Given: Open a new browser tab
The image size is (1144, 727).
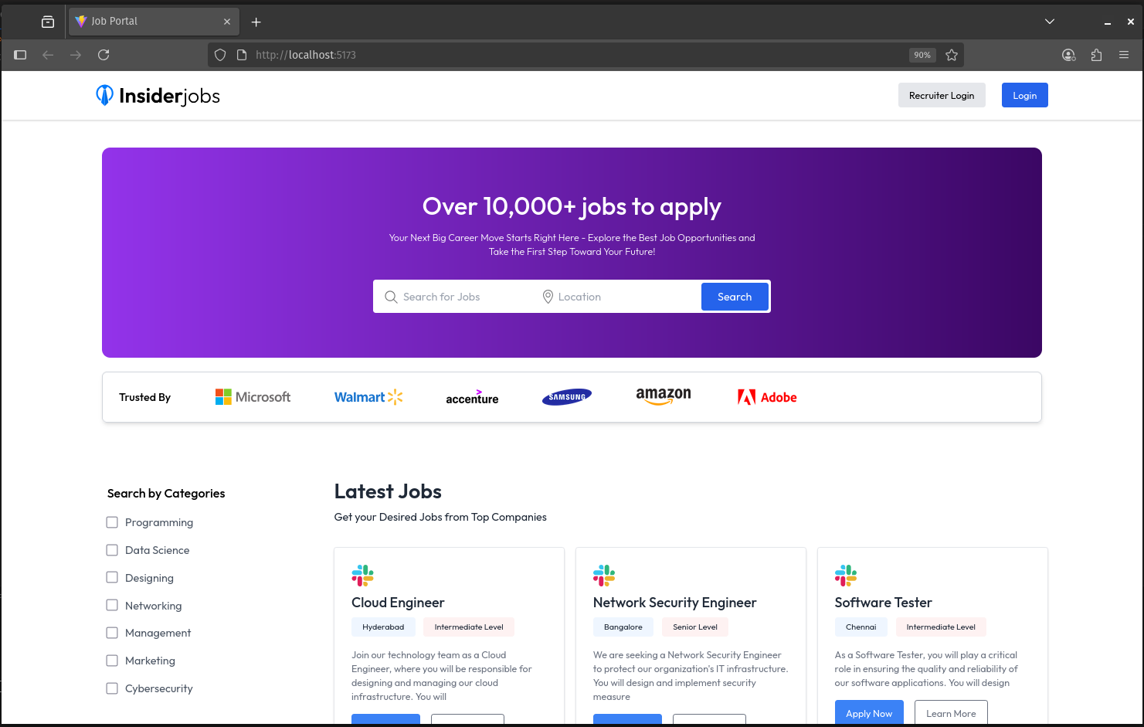Looking at the screenshot, I should tap(256, 22).
